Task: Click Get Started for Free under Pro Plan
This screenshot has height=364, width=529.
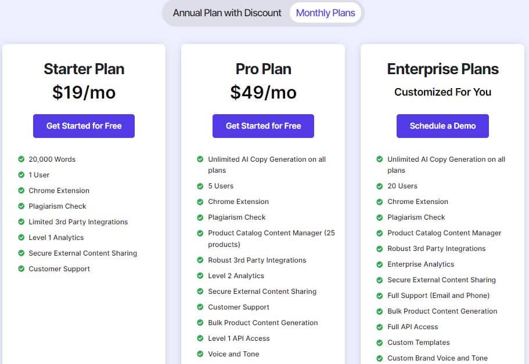Action: coord(263,126)
